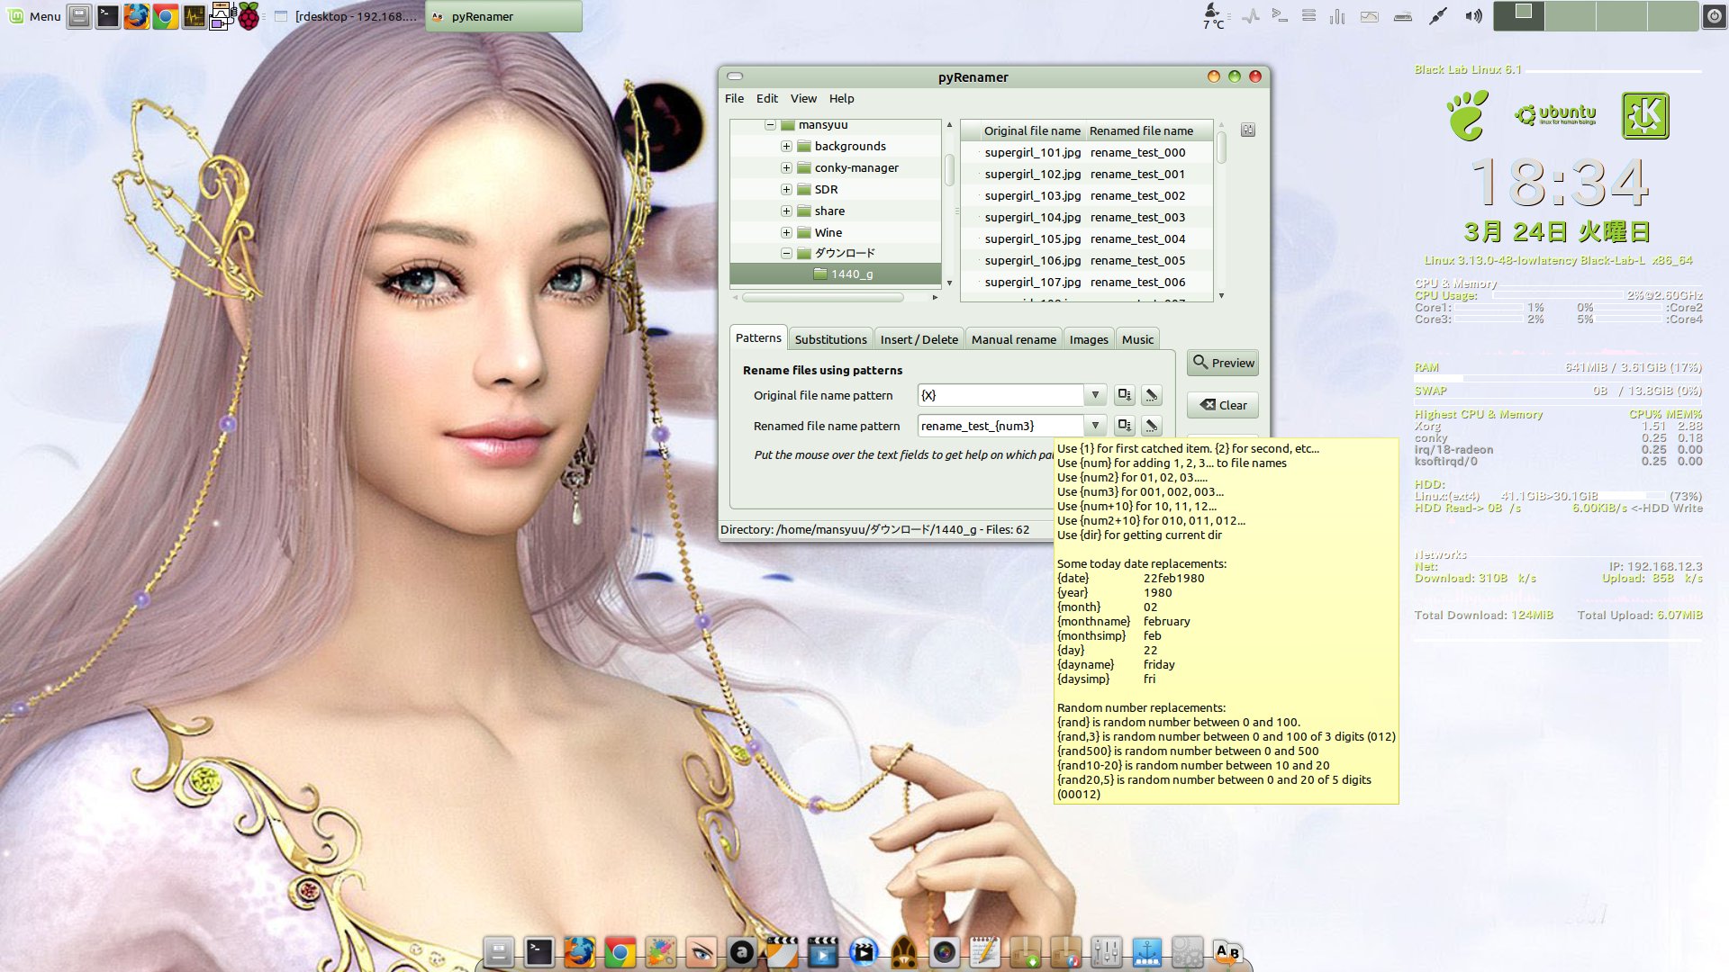Collapse the ダウンロード folder node
The image size is (1729, 972).
(786, 254)
